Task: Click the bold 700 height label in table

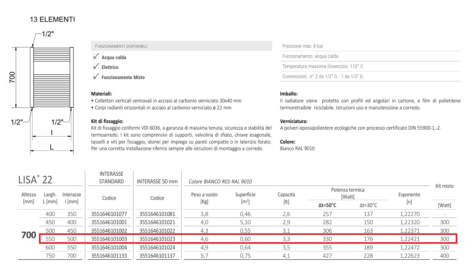Action: click(29, 235)
